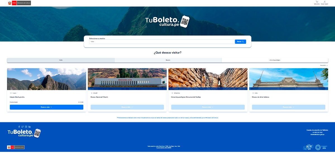The height and width of the screenshot is (153, 335).
Task: Click the Perú Ministerio de Cultura header logo
Action: (x=19, y=3)
